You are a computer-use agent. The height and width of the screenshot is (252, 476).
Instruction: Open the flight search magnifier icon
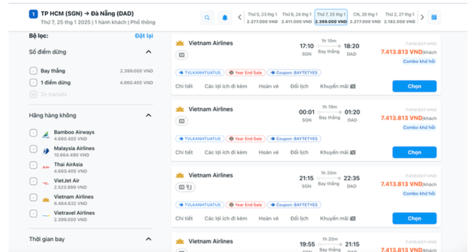tap(207, 18)
